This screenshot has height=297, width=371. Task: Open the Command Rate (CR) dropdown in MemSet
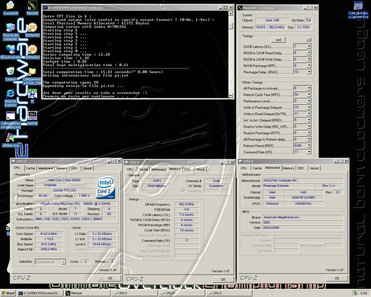tap(309, 152)
